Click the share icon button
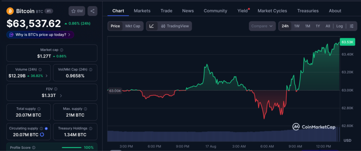Image resolution: width=361 pixels, height=151 pixels. pyautogui.click(x=92, y=11)
